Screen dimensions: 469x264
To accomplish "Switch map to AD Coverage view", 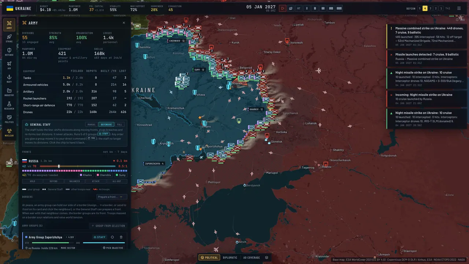I will [252, 257].
